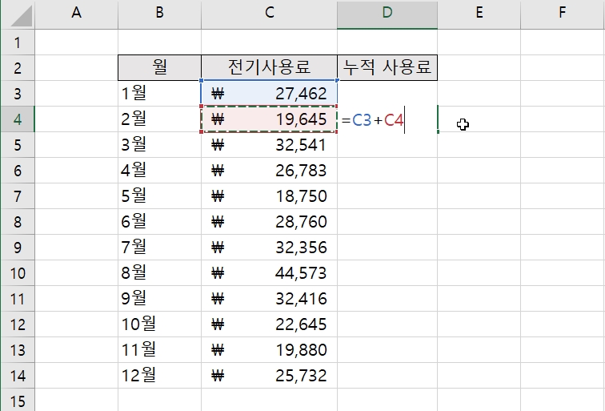Click the '11월' cell

(159, 350)
